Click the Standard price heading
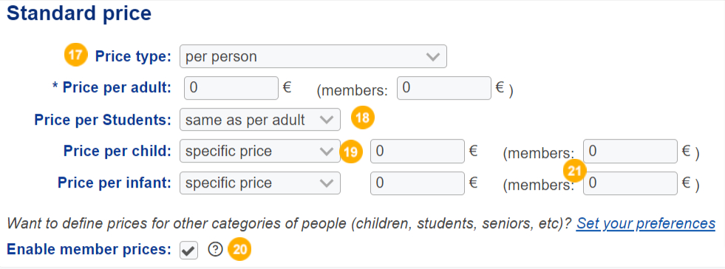This screenshot has width=725, height=269. tap(79, 13)
